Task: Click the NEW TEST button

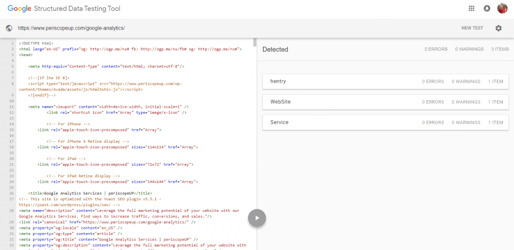Action: tap(472, 28)
